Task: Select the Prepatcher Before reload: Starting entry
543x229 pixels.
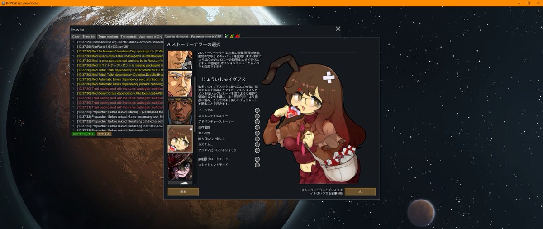Action: point(118,112)
